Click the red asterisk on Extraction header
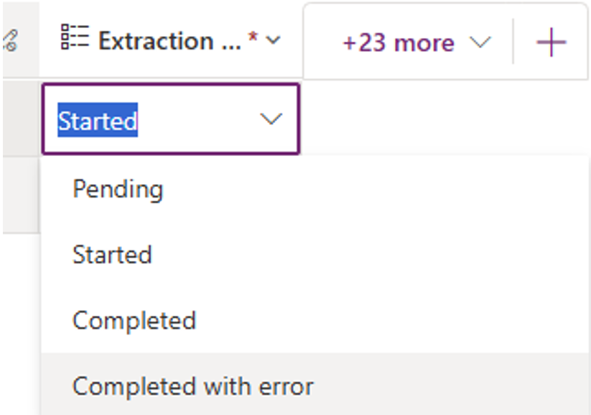 point(252,40)
